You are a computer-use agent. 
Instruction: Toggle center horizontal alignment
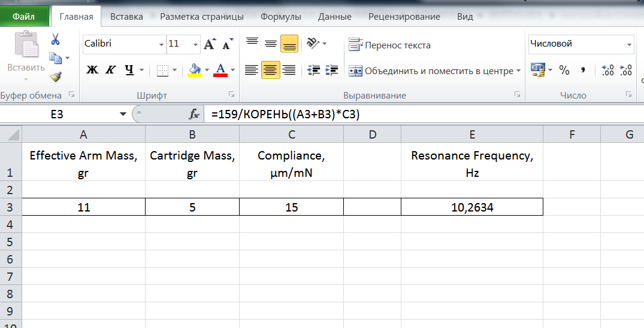pos(271,70)
